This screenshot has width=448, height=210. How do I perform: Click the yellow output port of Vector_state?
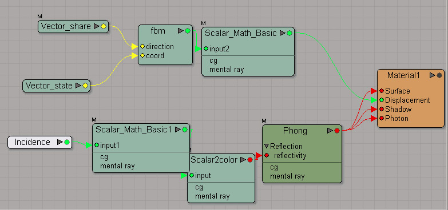point(85,86)
